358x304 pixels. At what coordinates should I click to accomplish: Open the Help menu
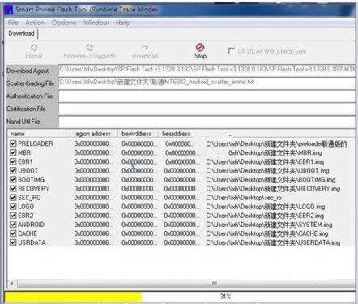pyautogui.click(x=123, y=23)
